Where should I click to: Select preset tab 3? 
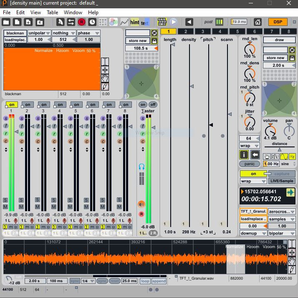point(203,32)
